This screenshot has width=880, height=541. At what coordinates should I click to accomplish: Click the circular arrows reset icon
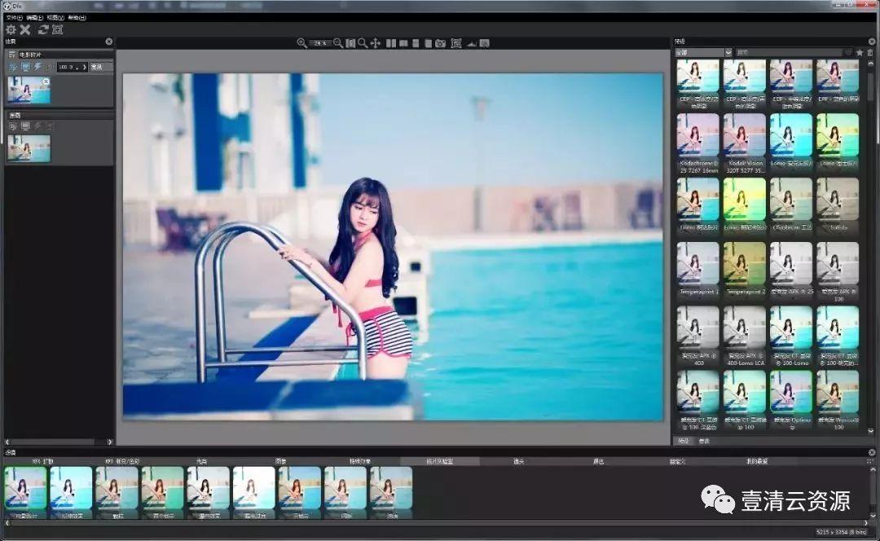pyautogui.click(x=43, y=30)
